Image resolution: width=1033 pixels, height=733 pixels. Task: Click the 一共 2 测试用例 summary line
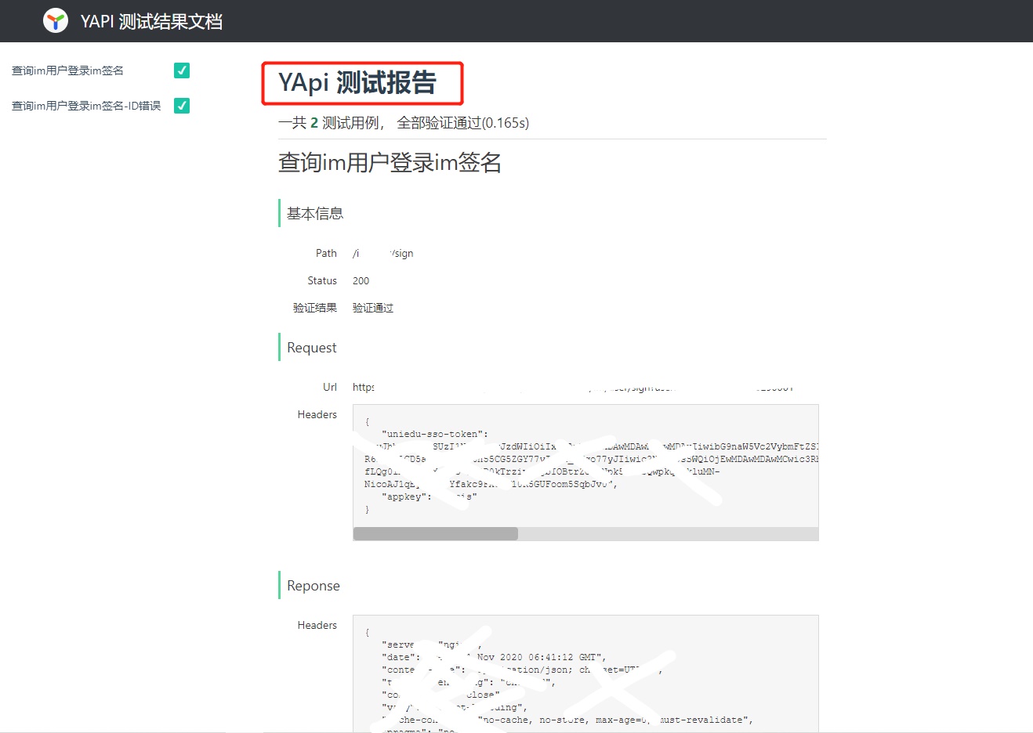404,123
